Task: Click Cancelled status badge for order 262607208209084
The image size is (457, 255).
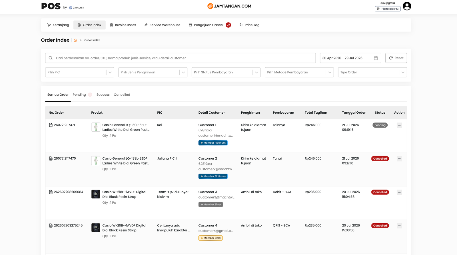Action: (x=380, y=192)
